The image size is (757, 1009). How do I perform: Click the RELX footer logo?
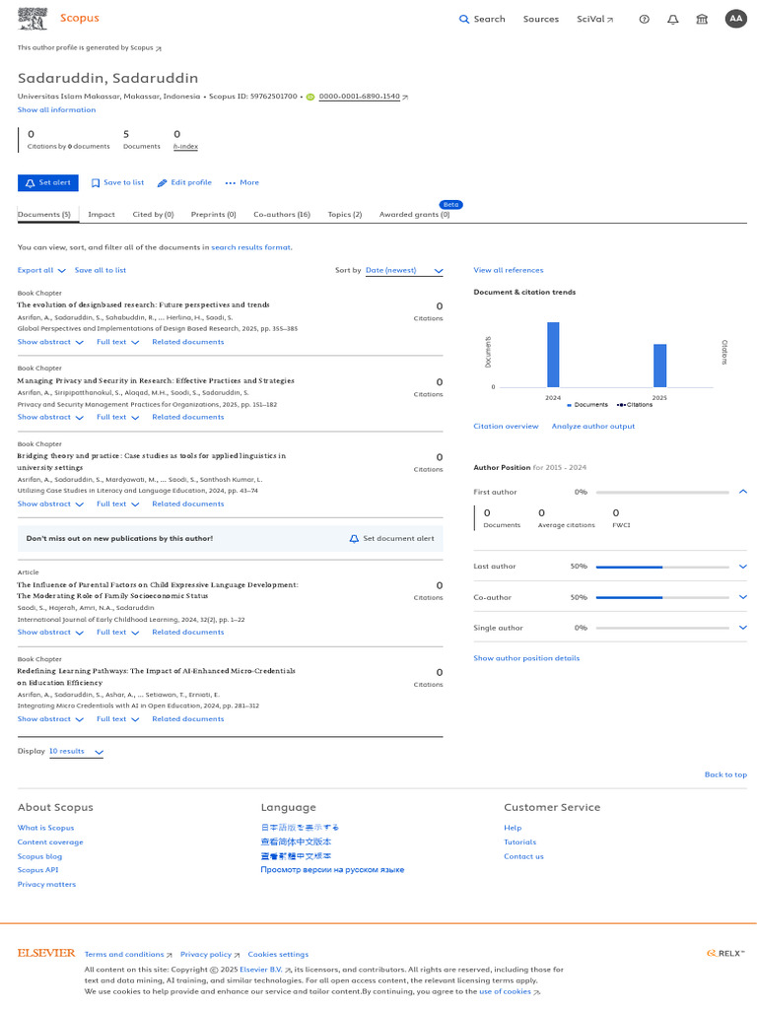point(725,953)
